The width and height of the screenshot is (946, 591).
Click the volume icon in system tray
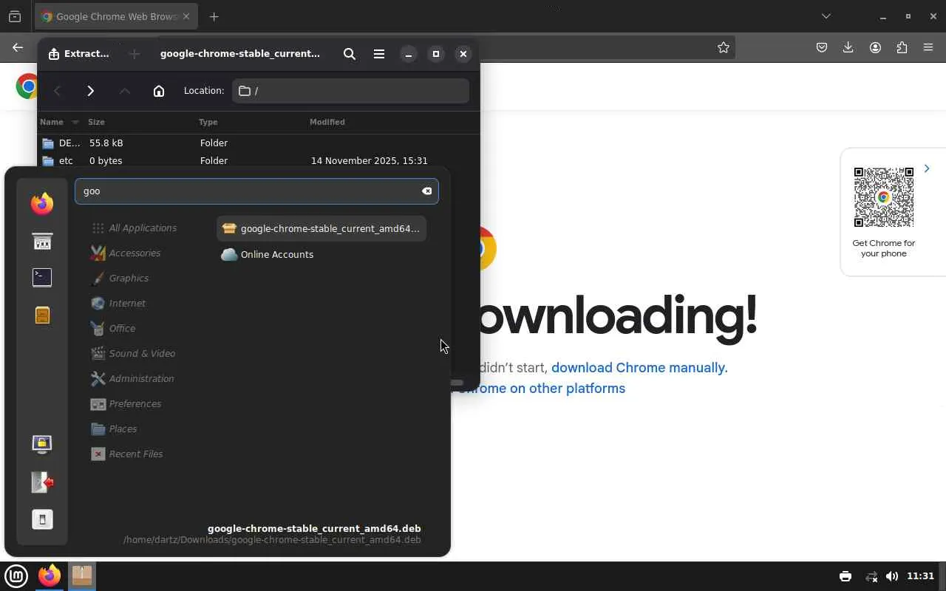pos(892,576)
